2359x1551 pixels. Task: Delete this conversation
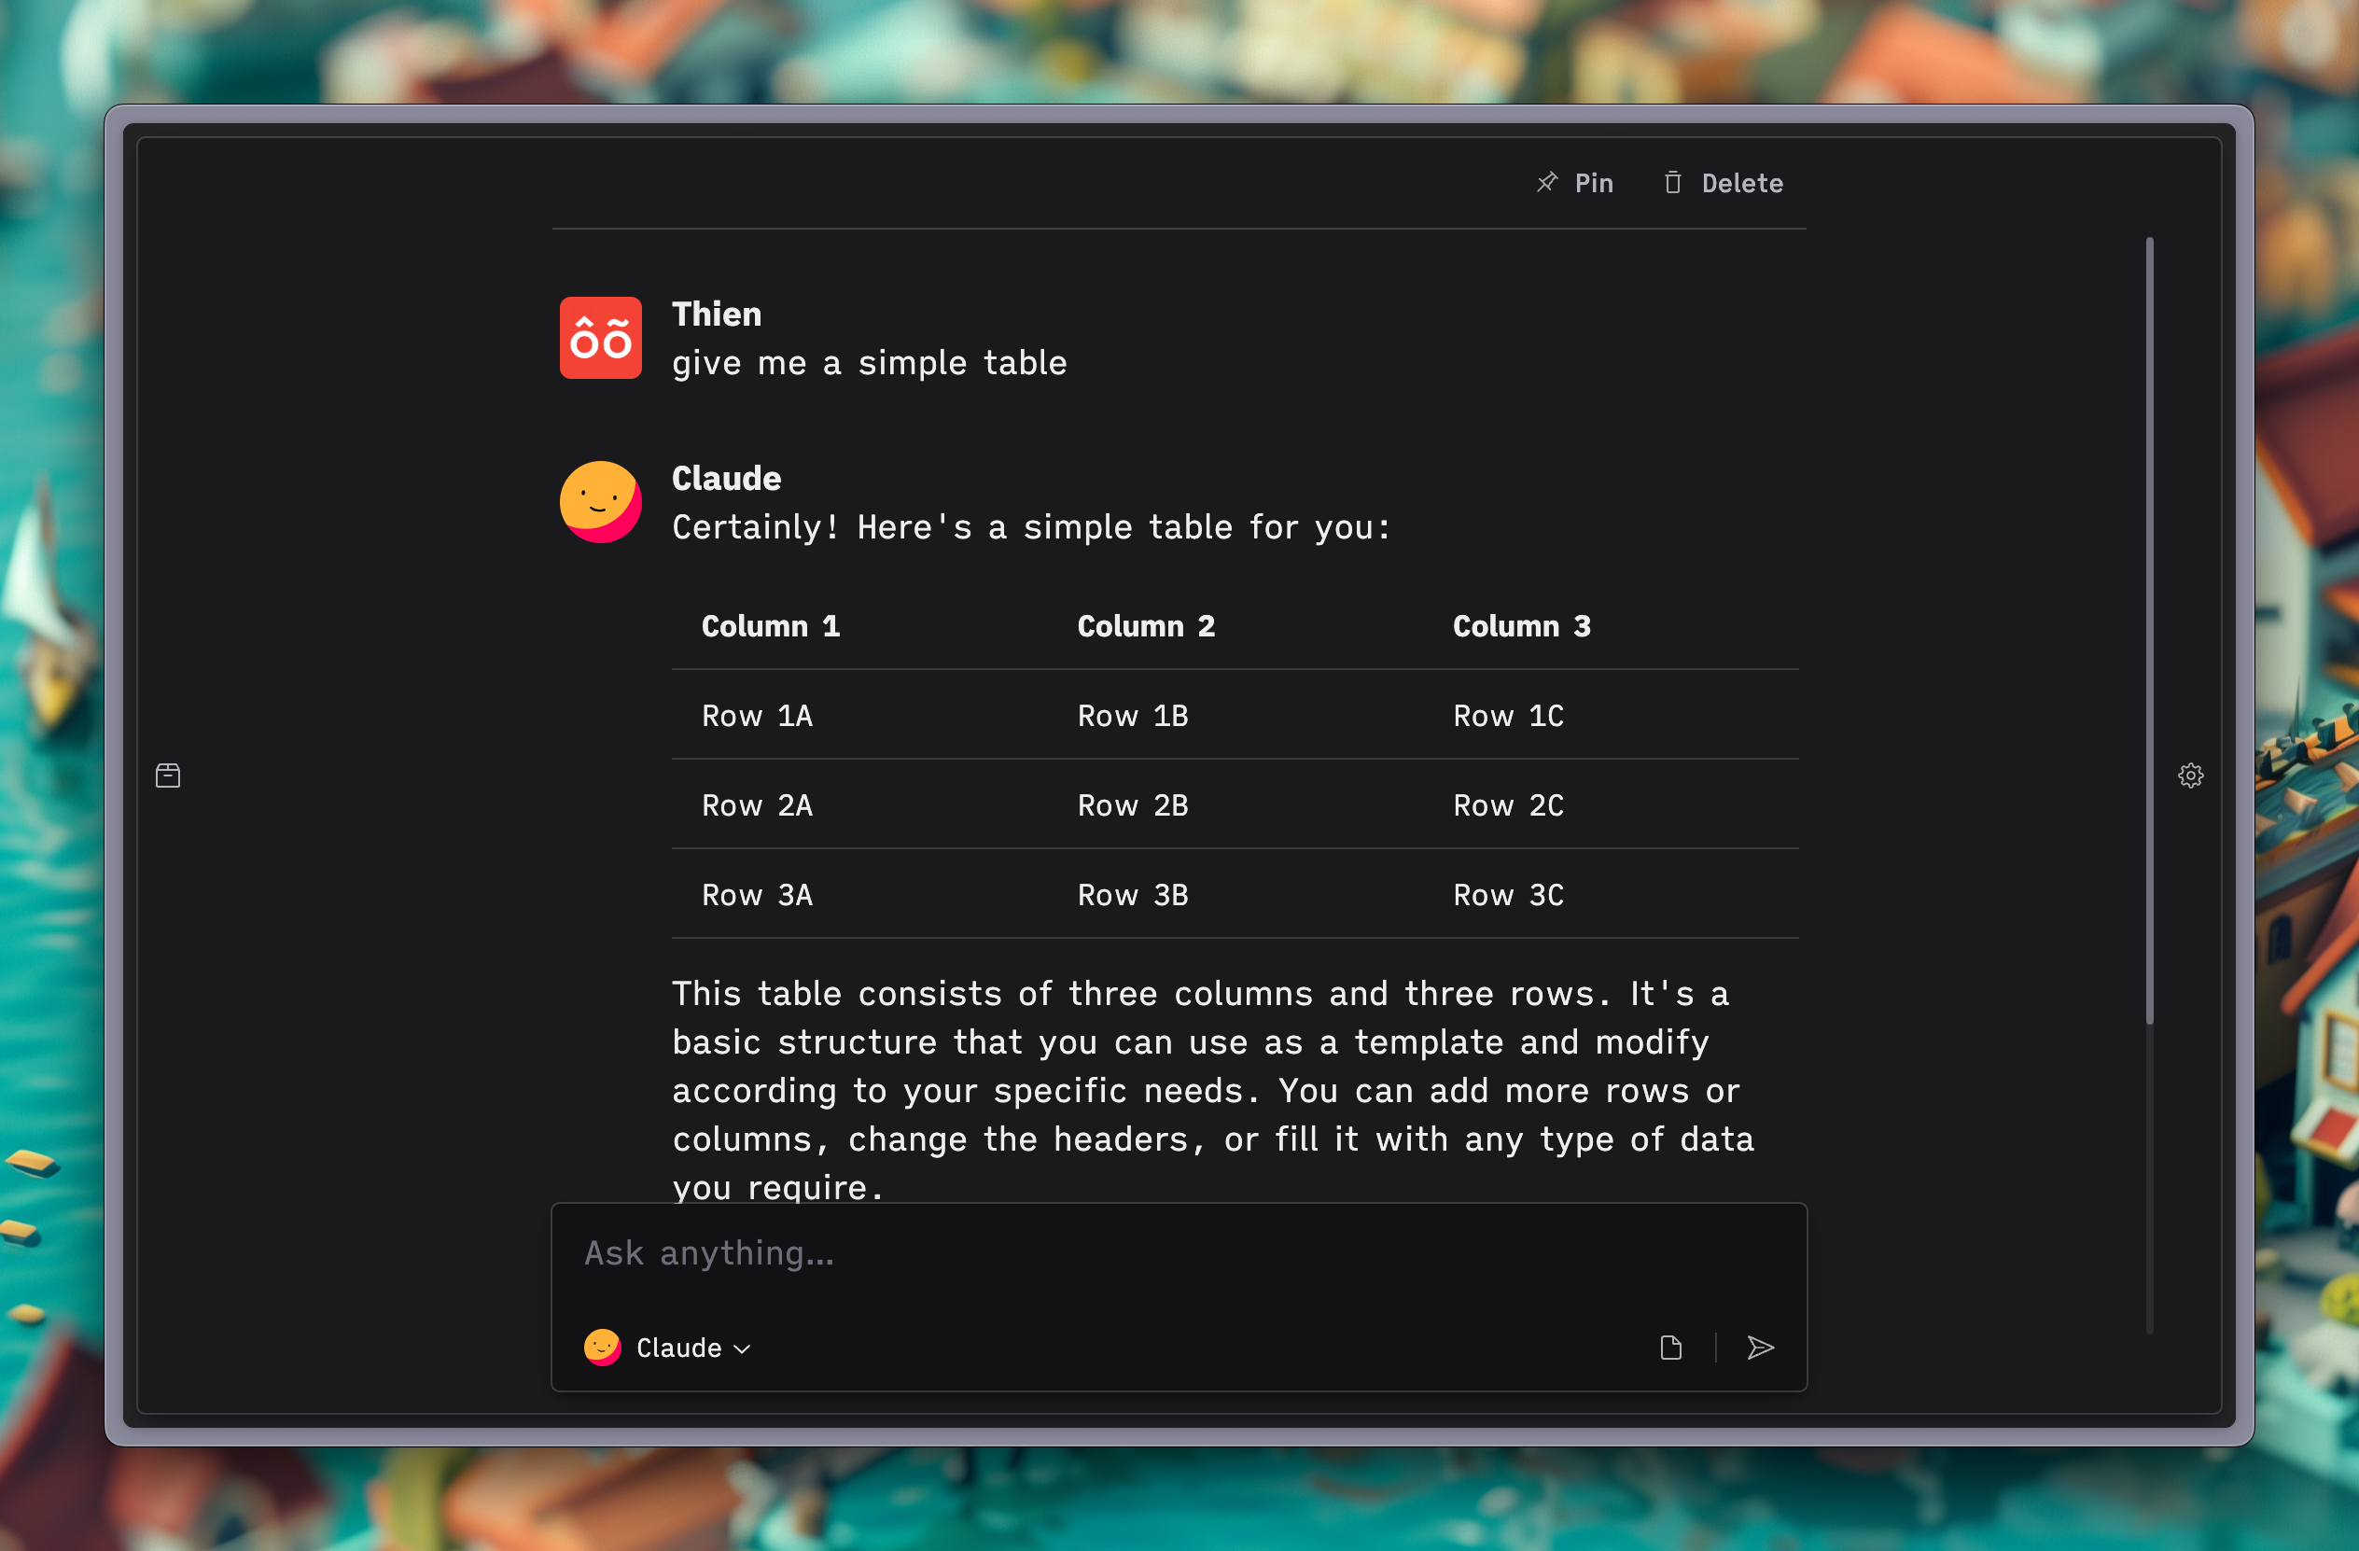pos(1722,183)
